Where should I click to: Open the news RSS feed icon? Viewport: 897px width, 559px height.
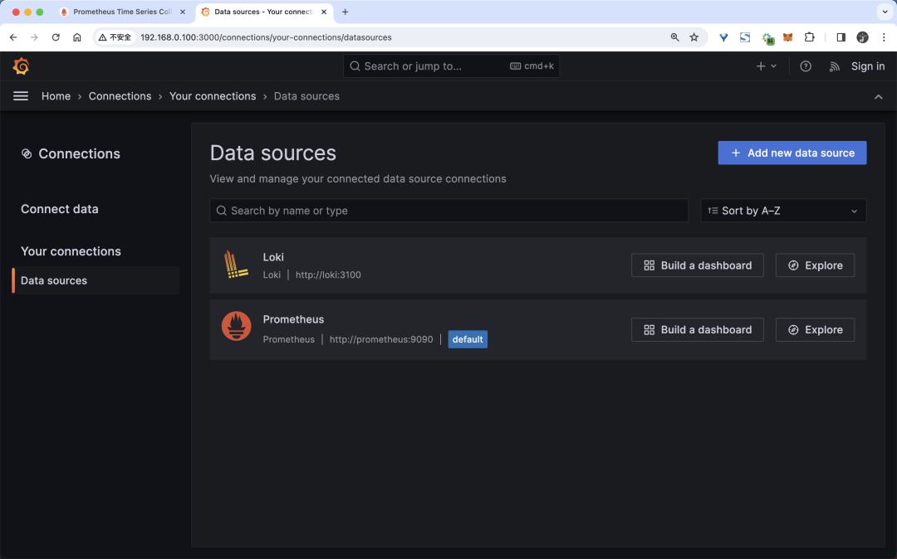[834, 66]
